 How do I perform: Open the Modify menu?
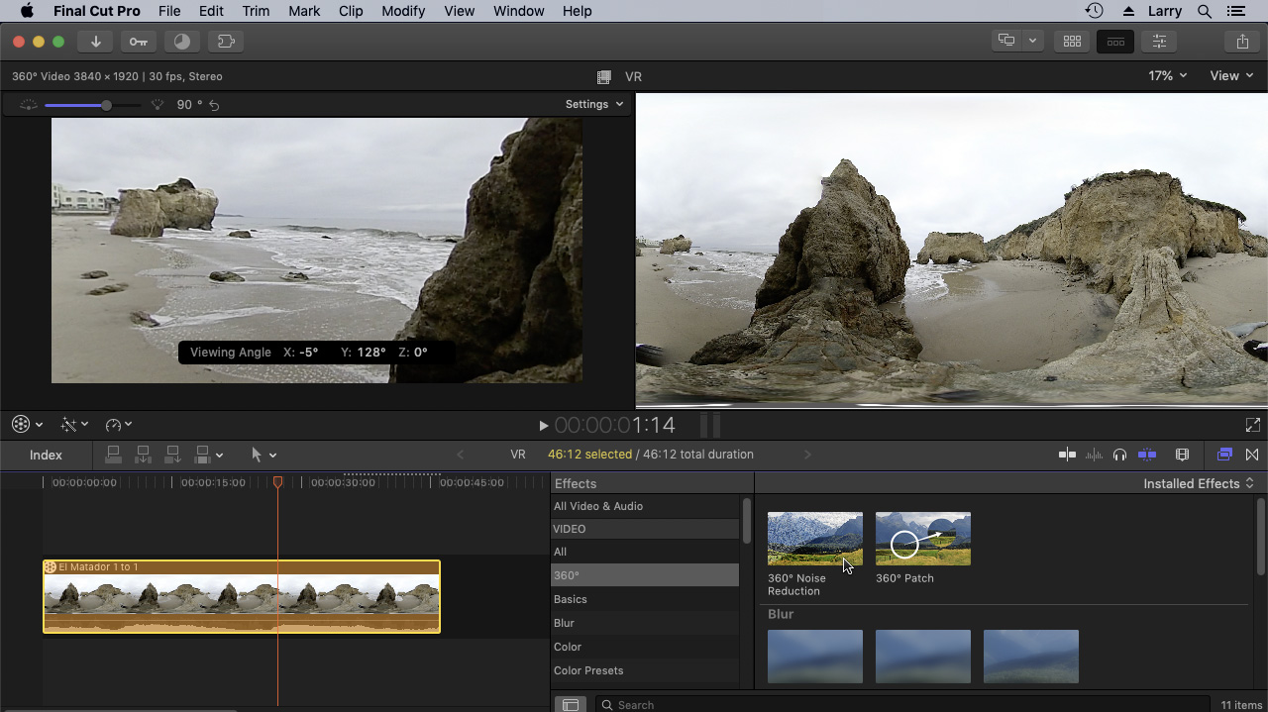[403, 11]
